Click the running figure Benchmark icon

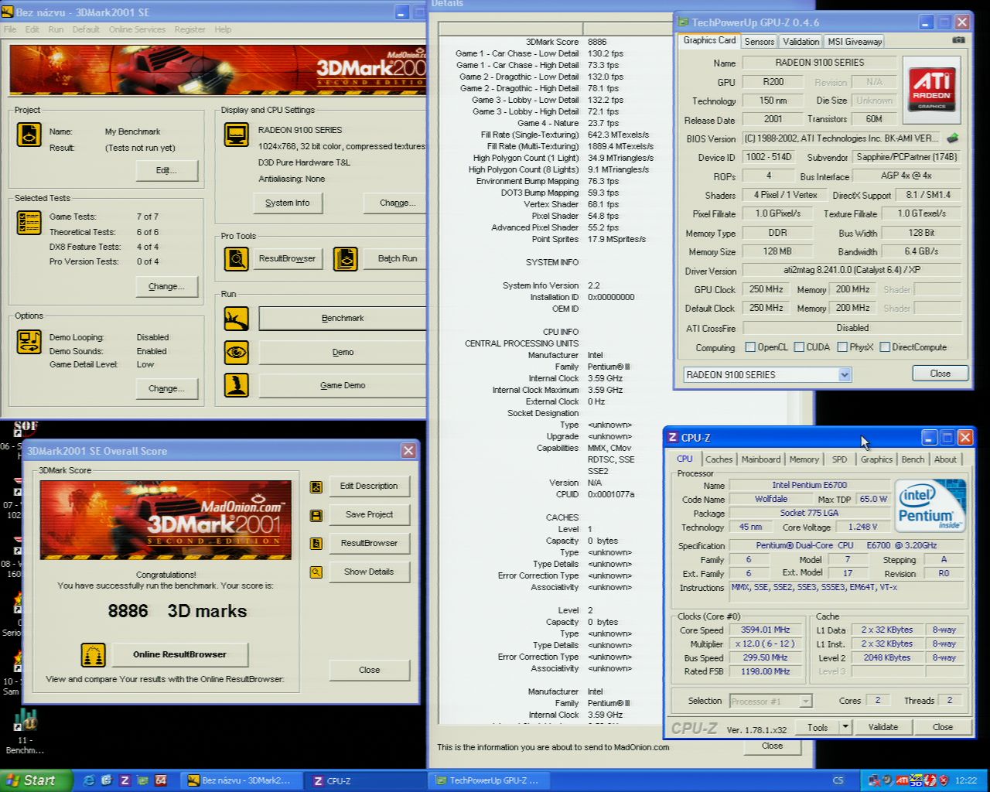[x=236, y=318]
